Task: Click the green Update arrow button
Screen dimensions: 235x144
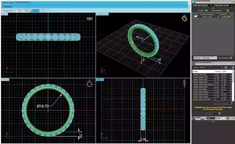Action: (206, 10)
